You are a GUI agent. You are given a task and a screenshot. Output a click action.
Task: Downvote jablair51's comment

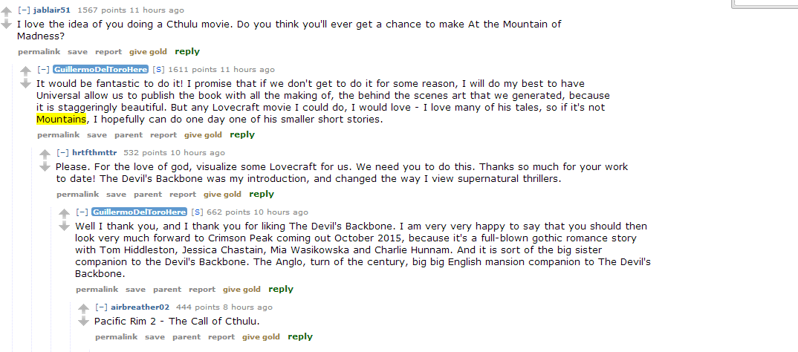pyautogui.click(x=6, y=25)
